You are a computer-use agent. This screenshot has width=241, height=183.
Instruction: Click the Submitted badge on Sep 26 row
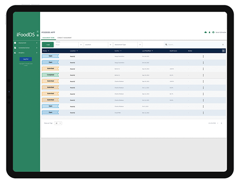coord(51,81)
